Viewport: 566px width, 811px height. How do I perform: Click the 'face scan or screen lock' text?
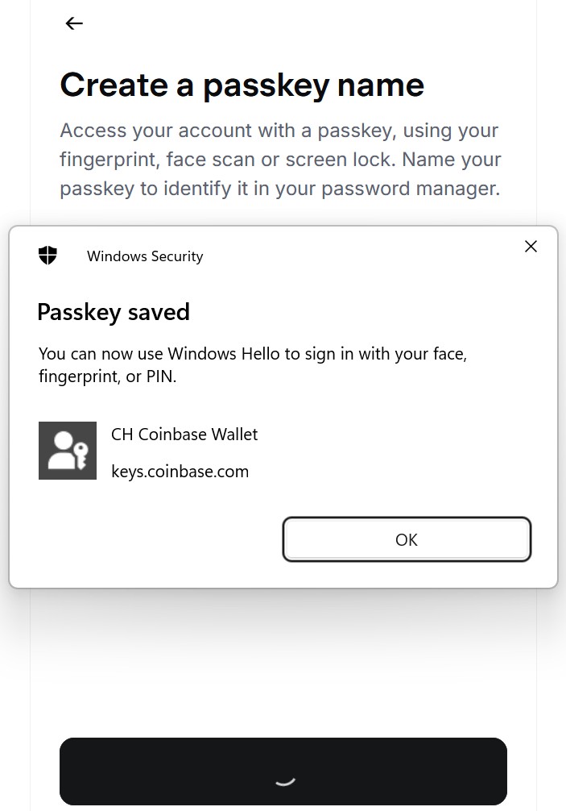(281, 160)
